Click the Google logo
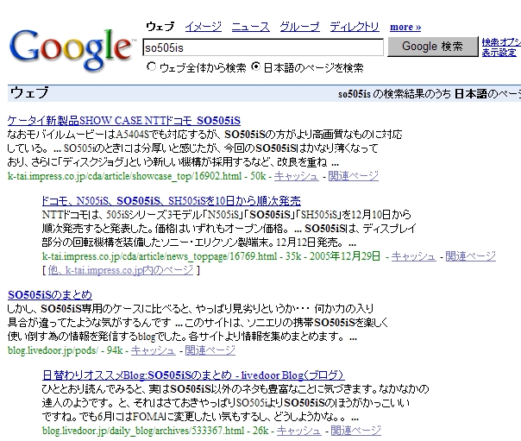The height and width of the screenshot is (441, 521). click(x=72, y=49)
